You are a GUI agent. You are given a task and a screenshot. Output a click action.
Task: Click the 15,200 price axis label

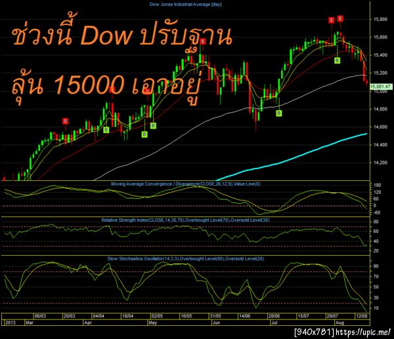point(380,73)
